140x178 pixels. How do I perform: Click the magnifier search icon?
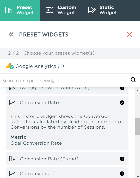pos(133,80)
